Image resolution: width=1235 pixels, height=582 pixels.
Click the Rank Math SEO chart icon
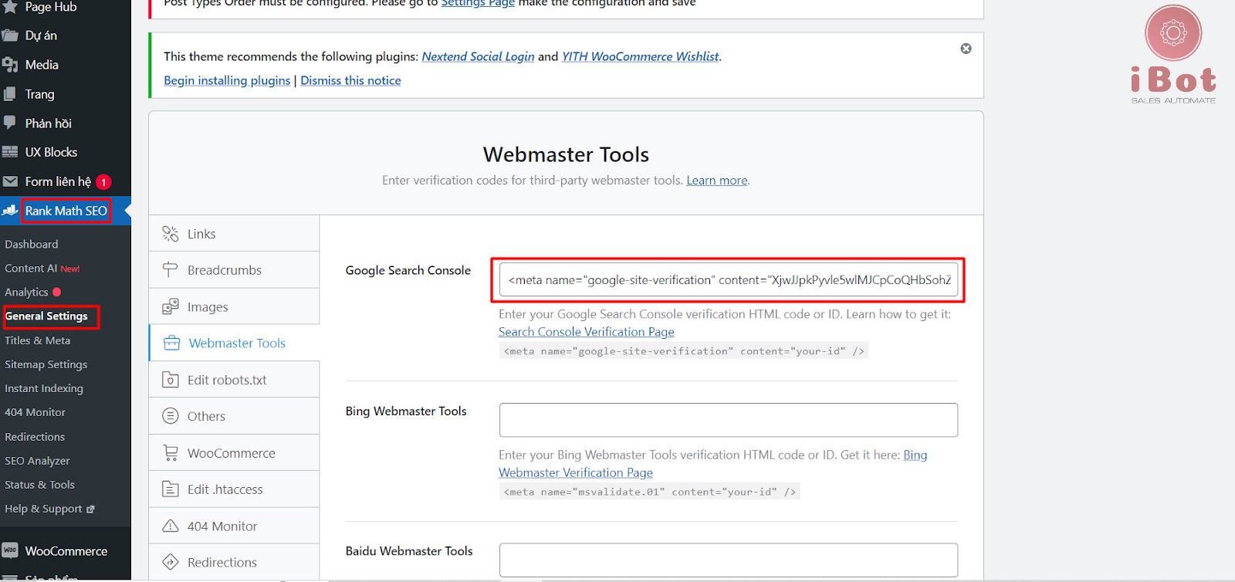[10, 211]
